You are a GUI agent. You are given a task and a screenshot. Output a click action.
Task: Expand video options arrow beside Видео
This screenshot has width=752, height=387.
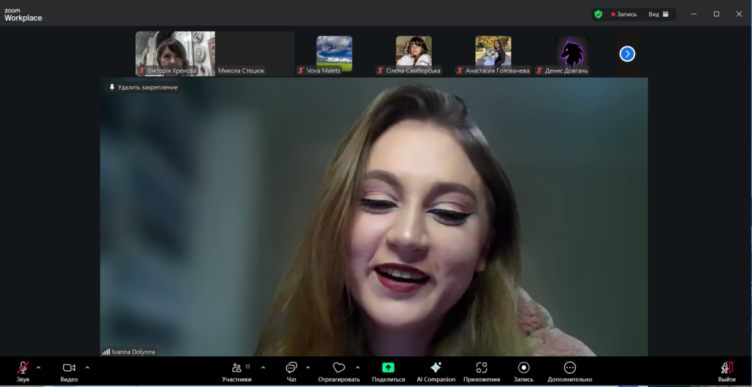point(87,367)
